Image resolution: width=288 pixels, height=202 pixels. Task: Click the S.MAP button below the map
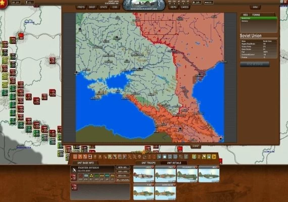click(196, 146)
